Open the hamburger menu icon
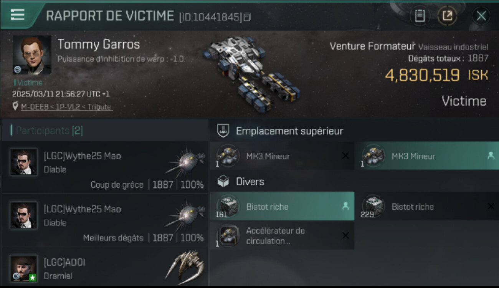Screen dimensions: 499x288 18,15
